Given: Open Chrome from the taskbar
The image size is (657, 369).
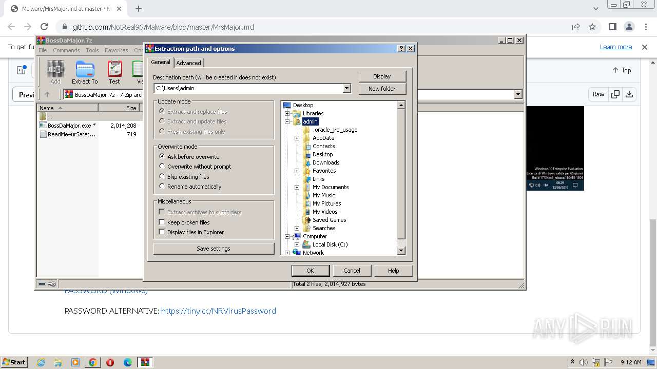Looking at the screenshot, I should pyautogui.click(x=93, y=362).
